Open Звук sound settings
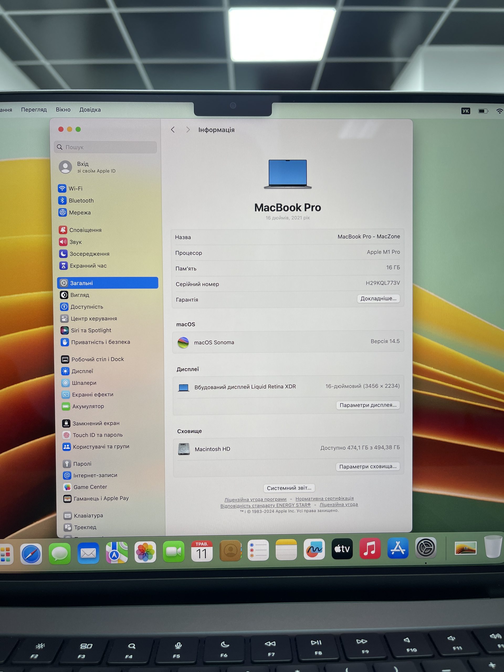This screenshot has height=672, width=504. 70,242
